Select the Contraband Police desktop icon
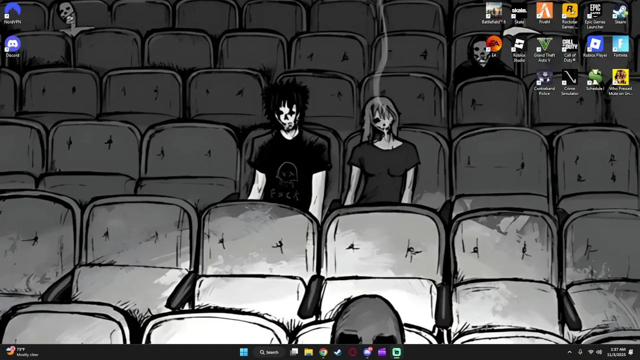Screen dimensions: 640x360 [544, 83]
